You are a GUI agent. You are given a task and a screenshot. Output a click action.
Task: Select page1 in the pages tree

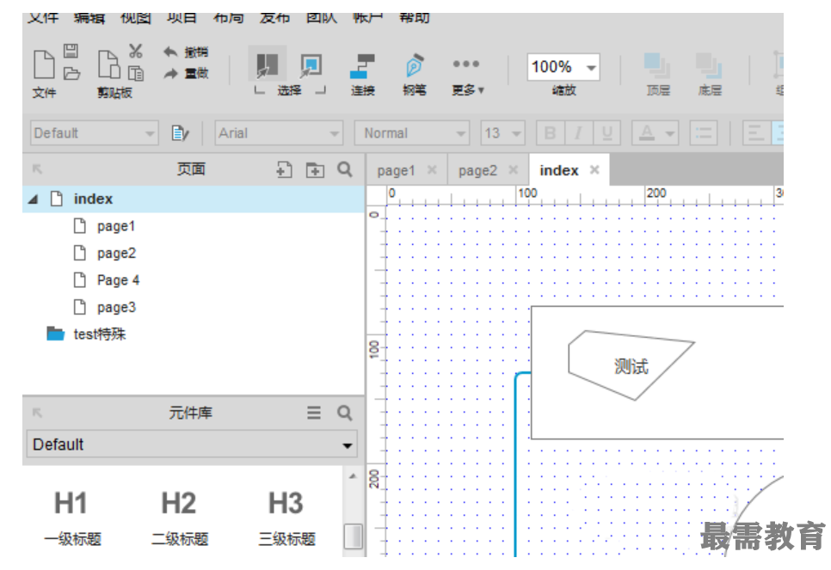tap(116, 226)
